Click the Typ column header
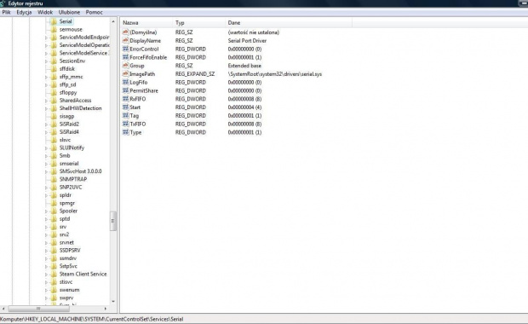 (x=199, y=22)
